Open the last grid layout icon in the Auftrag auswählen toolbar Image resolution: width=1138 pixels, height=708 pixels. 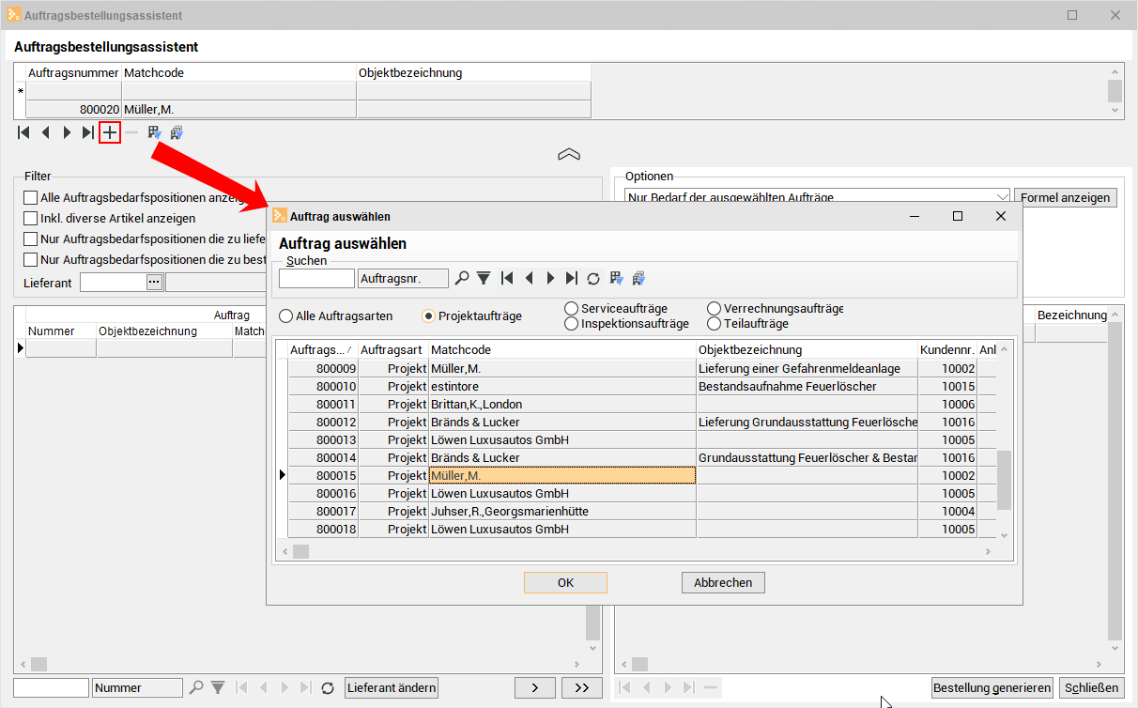tap(638, 278)
